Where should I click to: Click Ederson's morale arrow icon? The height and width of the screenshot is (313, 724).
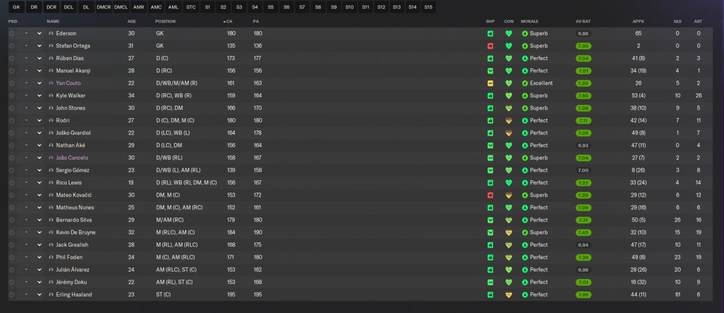point(525,33)
